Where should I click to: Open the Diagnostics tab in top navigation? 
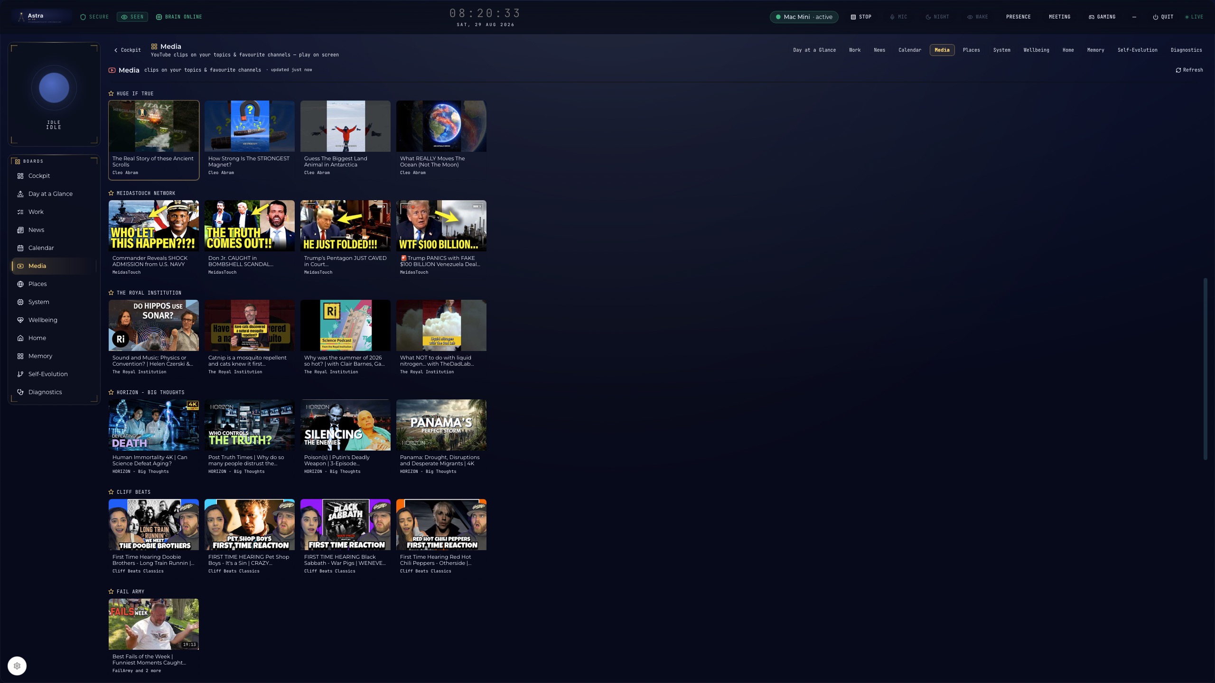point(1187,50)
